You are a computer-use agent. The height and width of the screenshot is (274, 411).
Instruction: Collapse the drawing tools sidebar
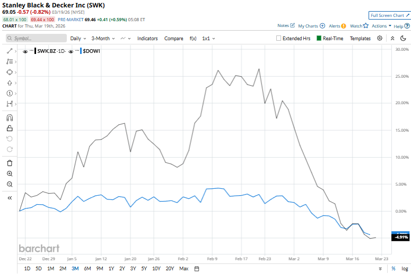[x=10, y=198]
